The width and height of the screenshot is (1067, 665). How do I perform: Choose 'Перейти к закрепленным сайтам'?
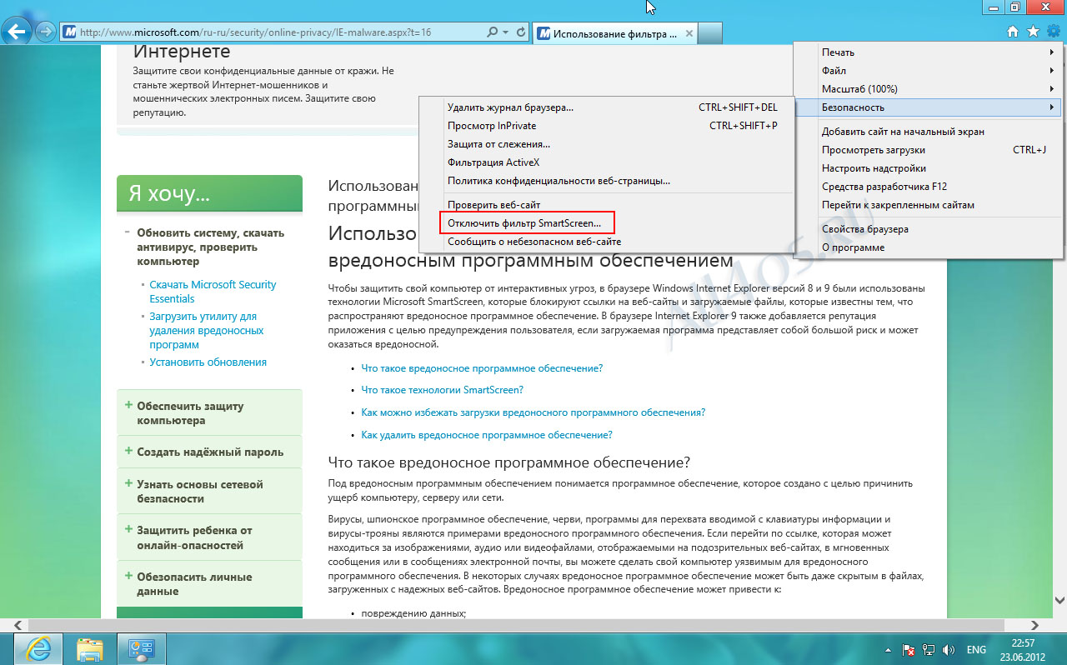[929, 204]
